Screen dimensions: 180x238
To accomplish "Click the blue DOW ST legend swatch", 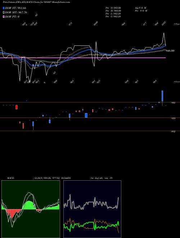I will pos(4,8).
